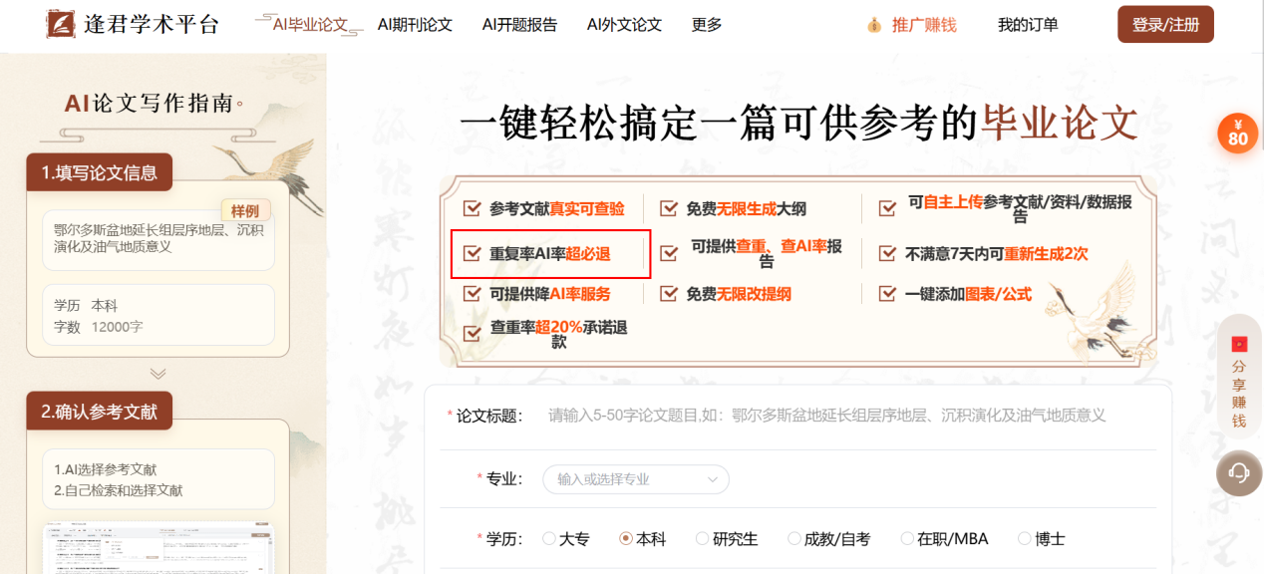Switch to the AI期刊论文 tab
The image size is (1264, 574).
coord(415,25)
